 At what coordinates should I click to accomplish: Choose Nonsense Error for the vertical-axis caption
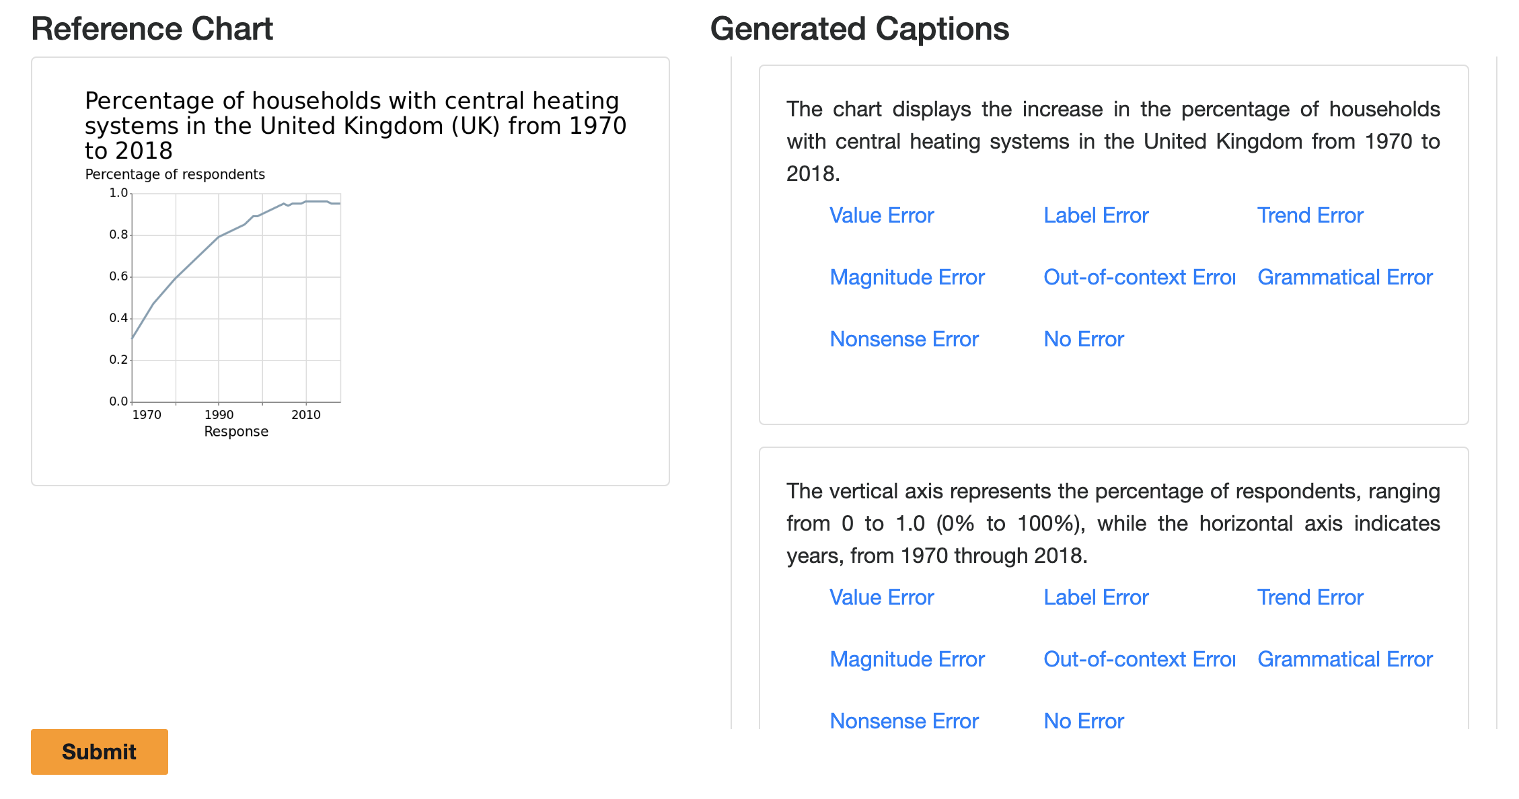903,721
